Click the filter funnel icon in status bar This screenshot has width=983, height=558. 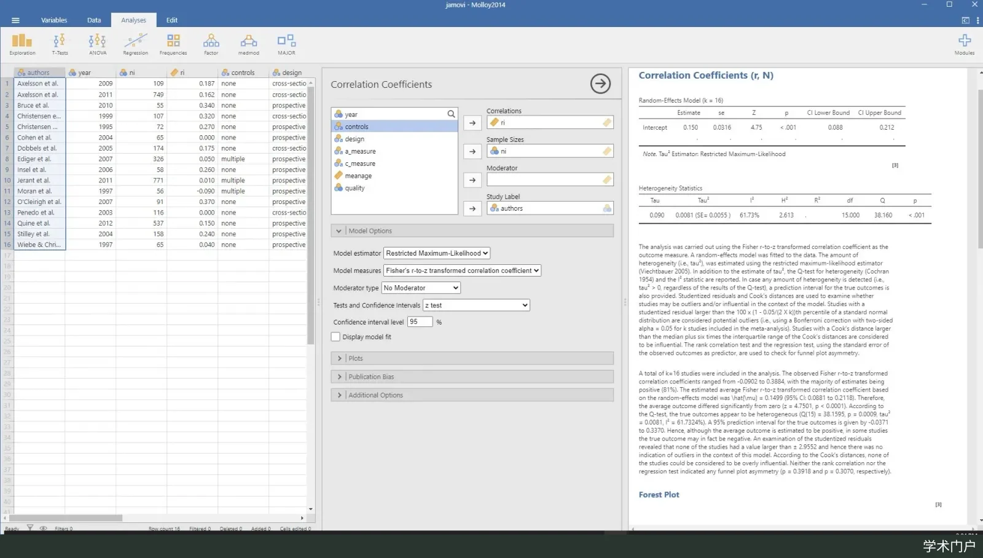click(x=29, y=529)
